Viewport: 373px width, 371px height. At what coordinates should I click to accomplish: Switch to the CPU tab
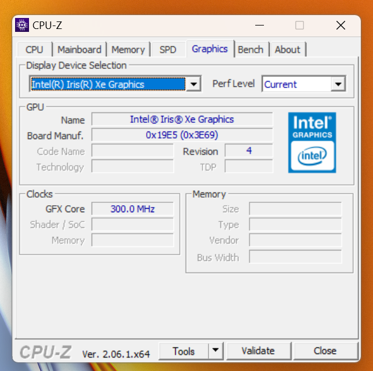(34, 50)
